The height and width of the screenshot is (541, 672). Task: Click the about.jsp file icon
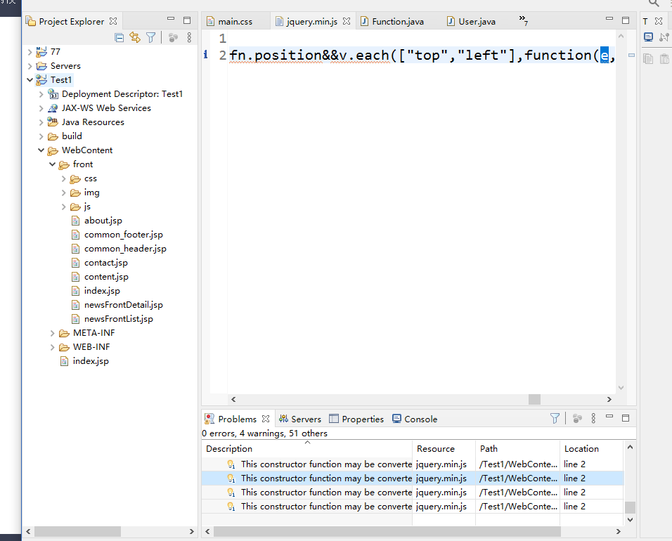(x=75, y=221)
